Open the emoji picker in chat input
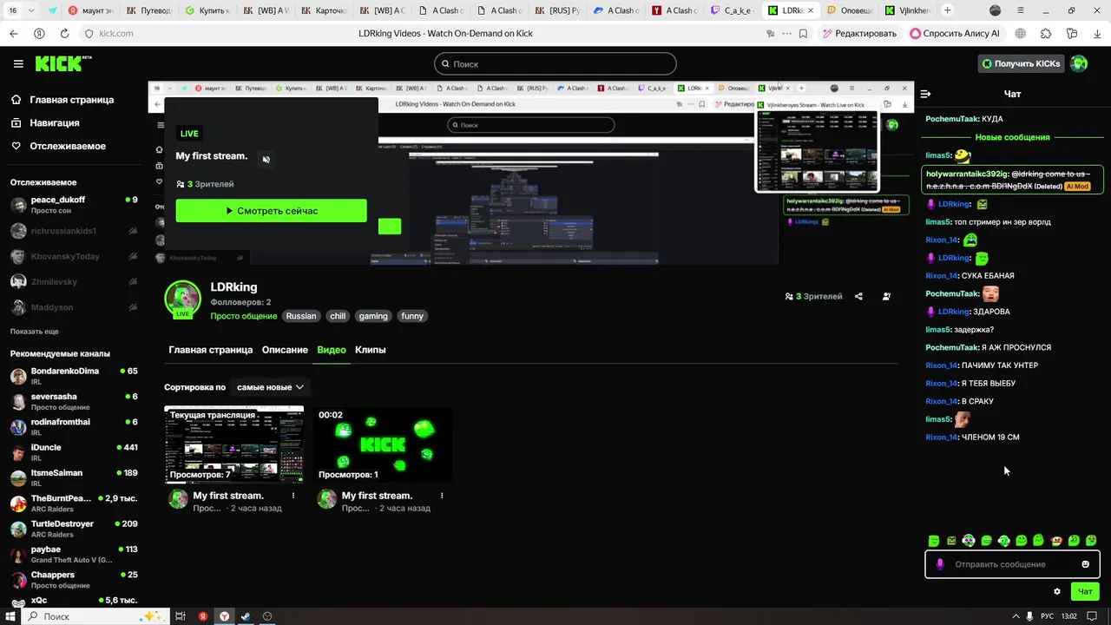This screenshot has width=1111, height=625. (1085, 564)
